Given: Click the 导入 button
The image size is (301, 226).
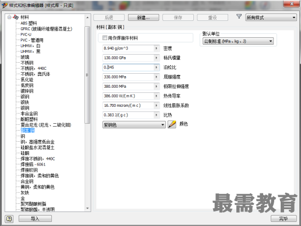Looking at the screenshot, I should tap(35, 218).
